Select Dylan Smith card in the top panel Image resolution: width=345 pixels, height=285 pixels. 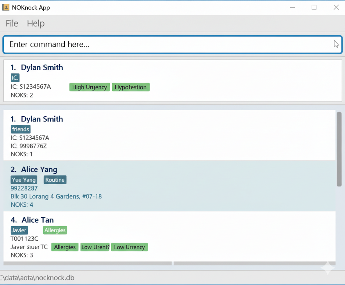point(172,81)
